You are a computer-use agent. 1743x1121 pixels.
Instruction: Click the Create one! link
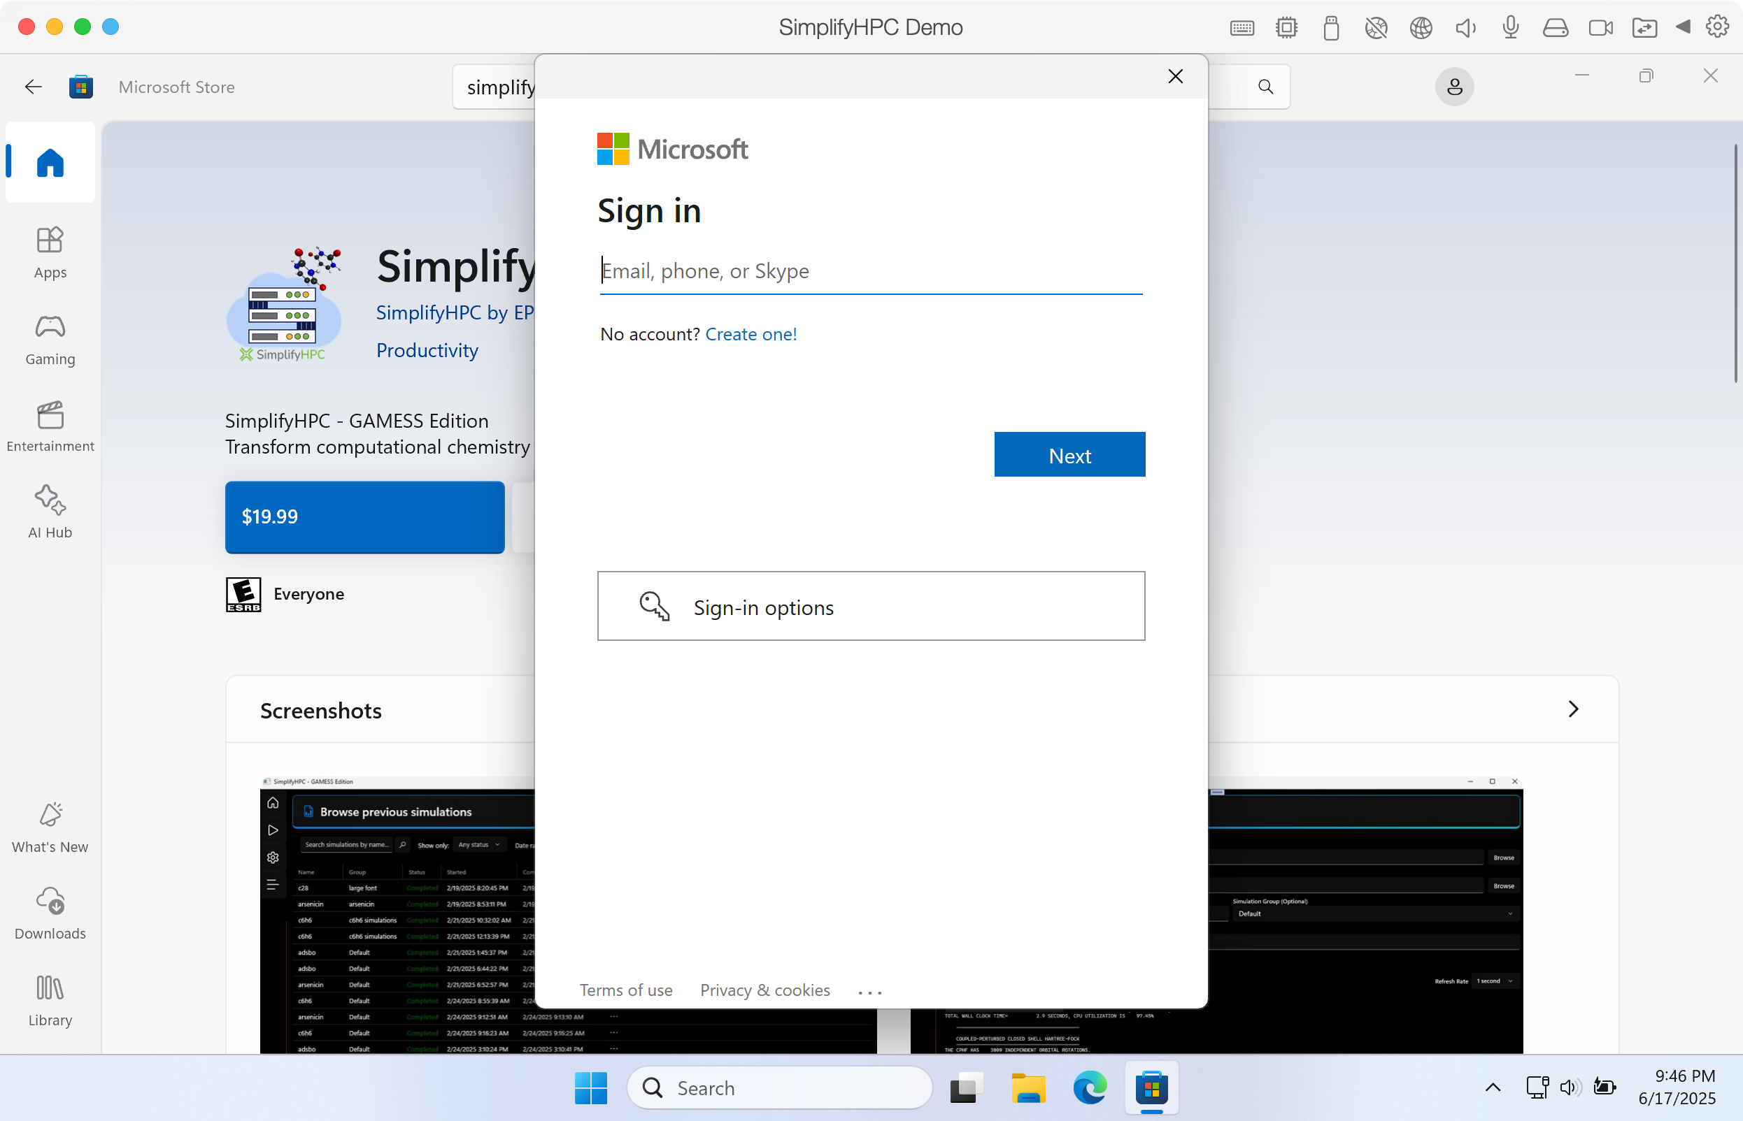(x=751, y=334)
